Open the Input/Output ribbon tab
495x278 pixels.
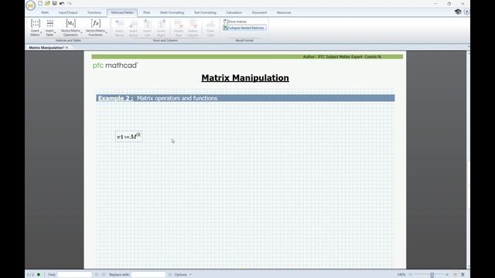[68, 12]
